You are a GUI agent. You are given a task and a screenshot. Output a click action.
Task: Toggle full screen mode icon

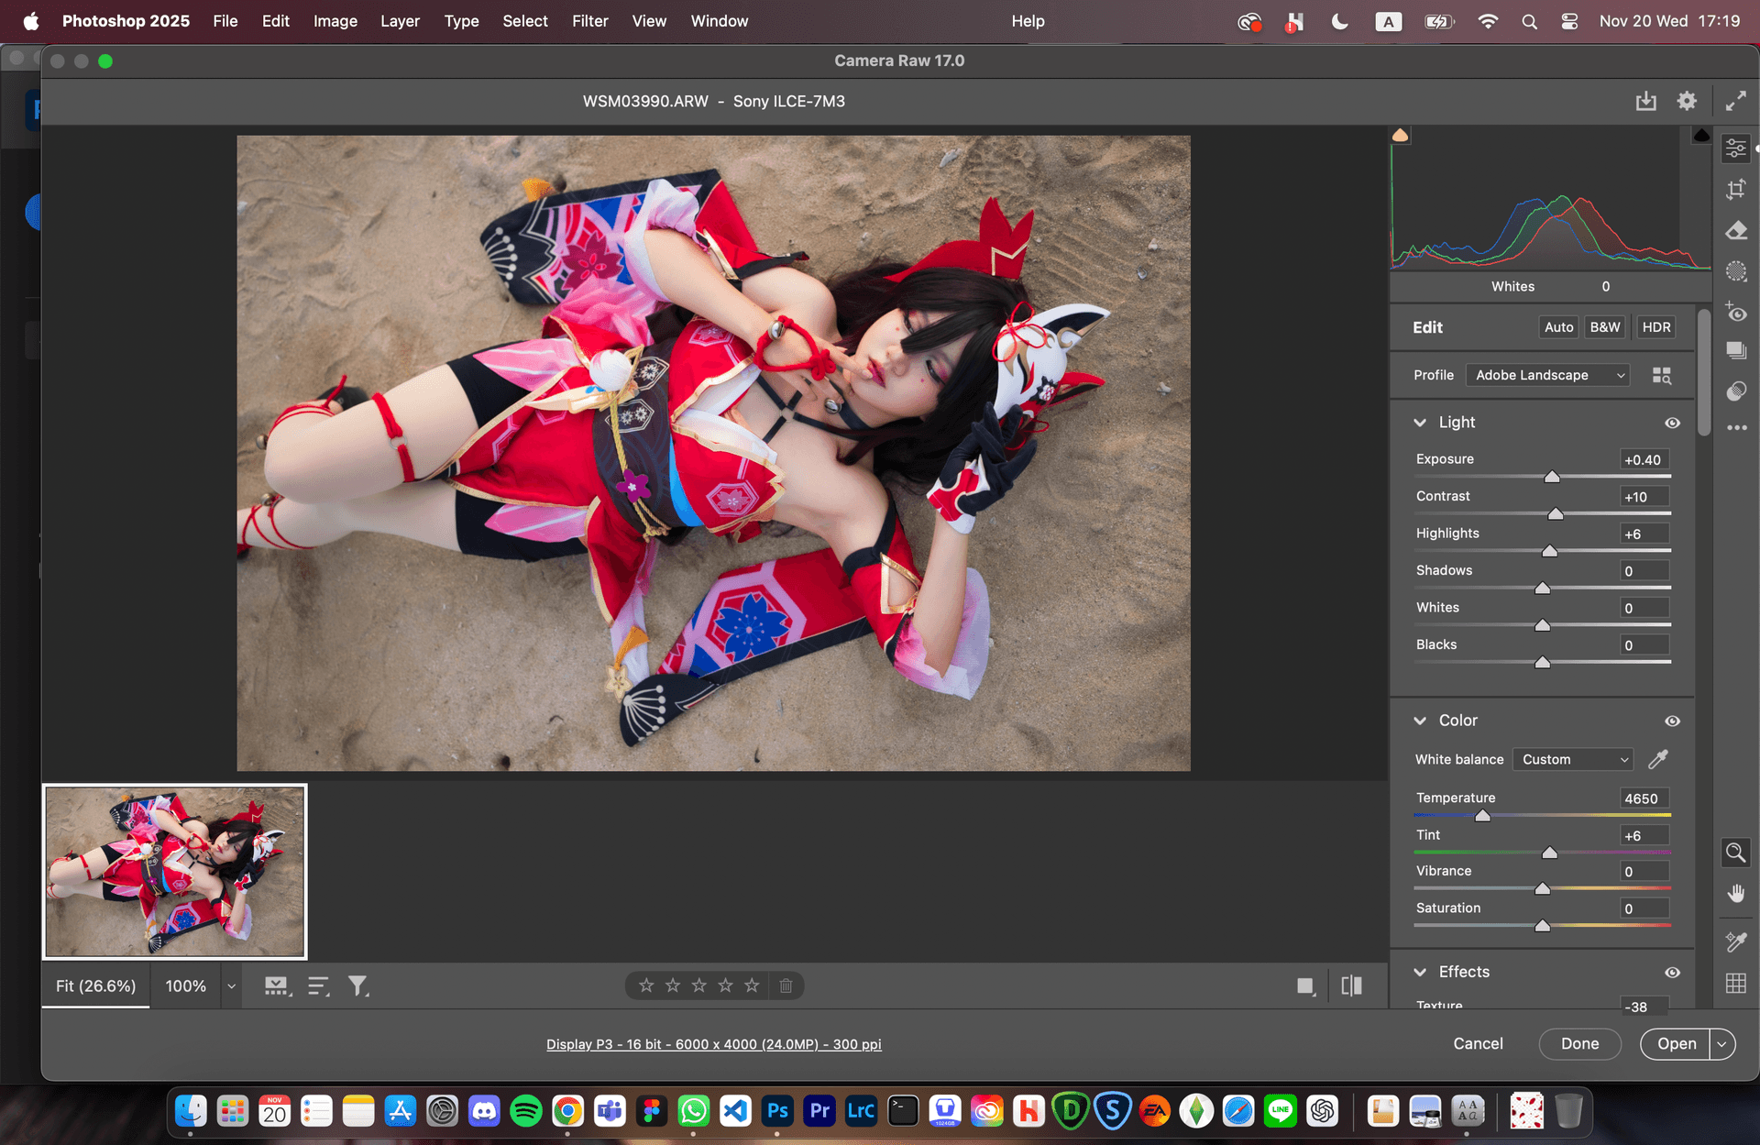(1735, 101)
